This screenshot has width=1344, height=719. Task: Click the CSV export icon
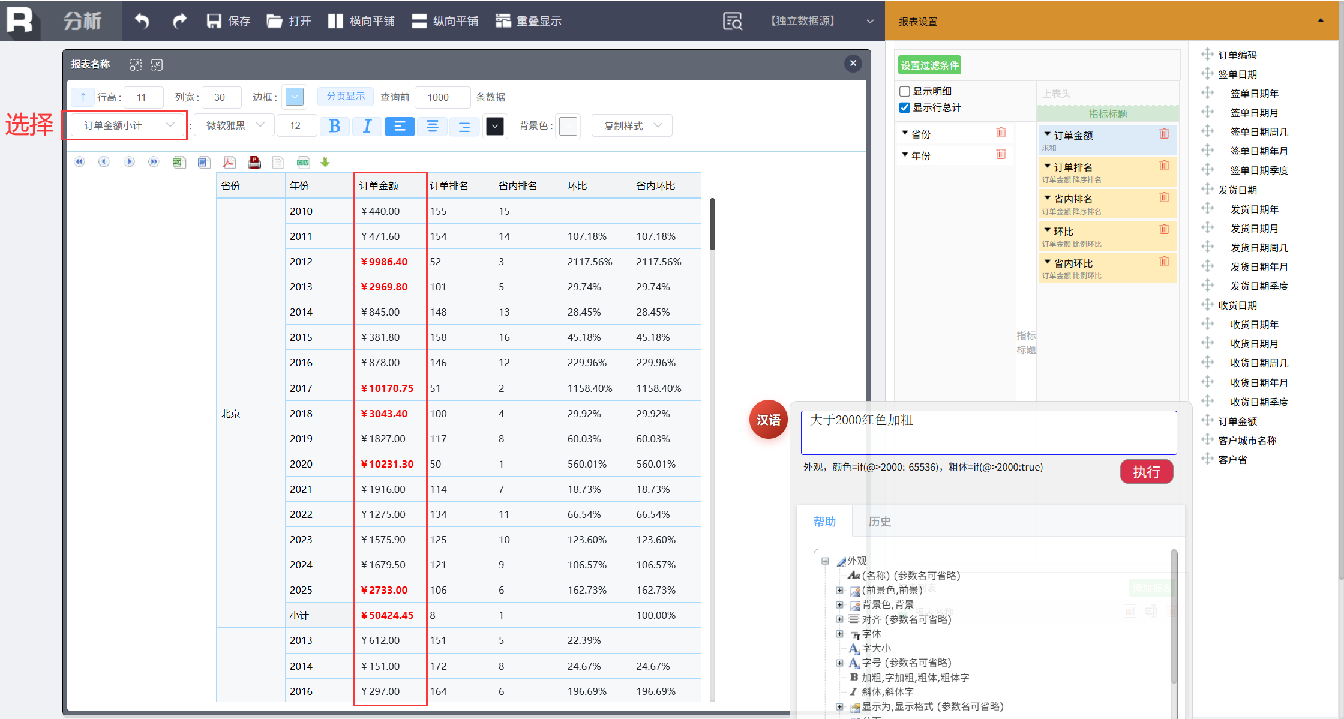[x=303, y=162]
